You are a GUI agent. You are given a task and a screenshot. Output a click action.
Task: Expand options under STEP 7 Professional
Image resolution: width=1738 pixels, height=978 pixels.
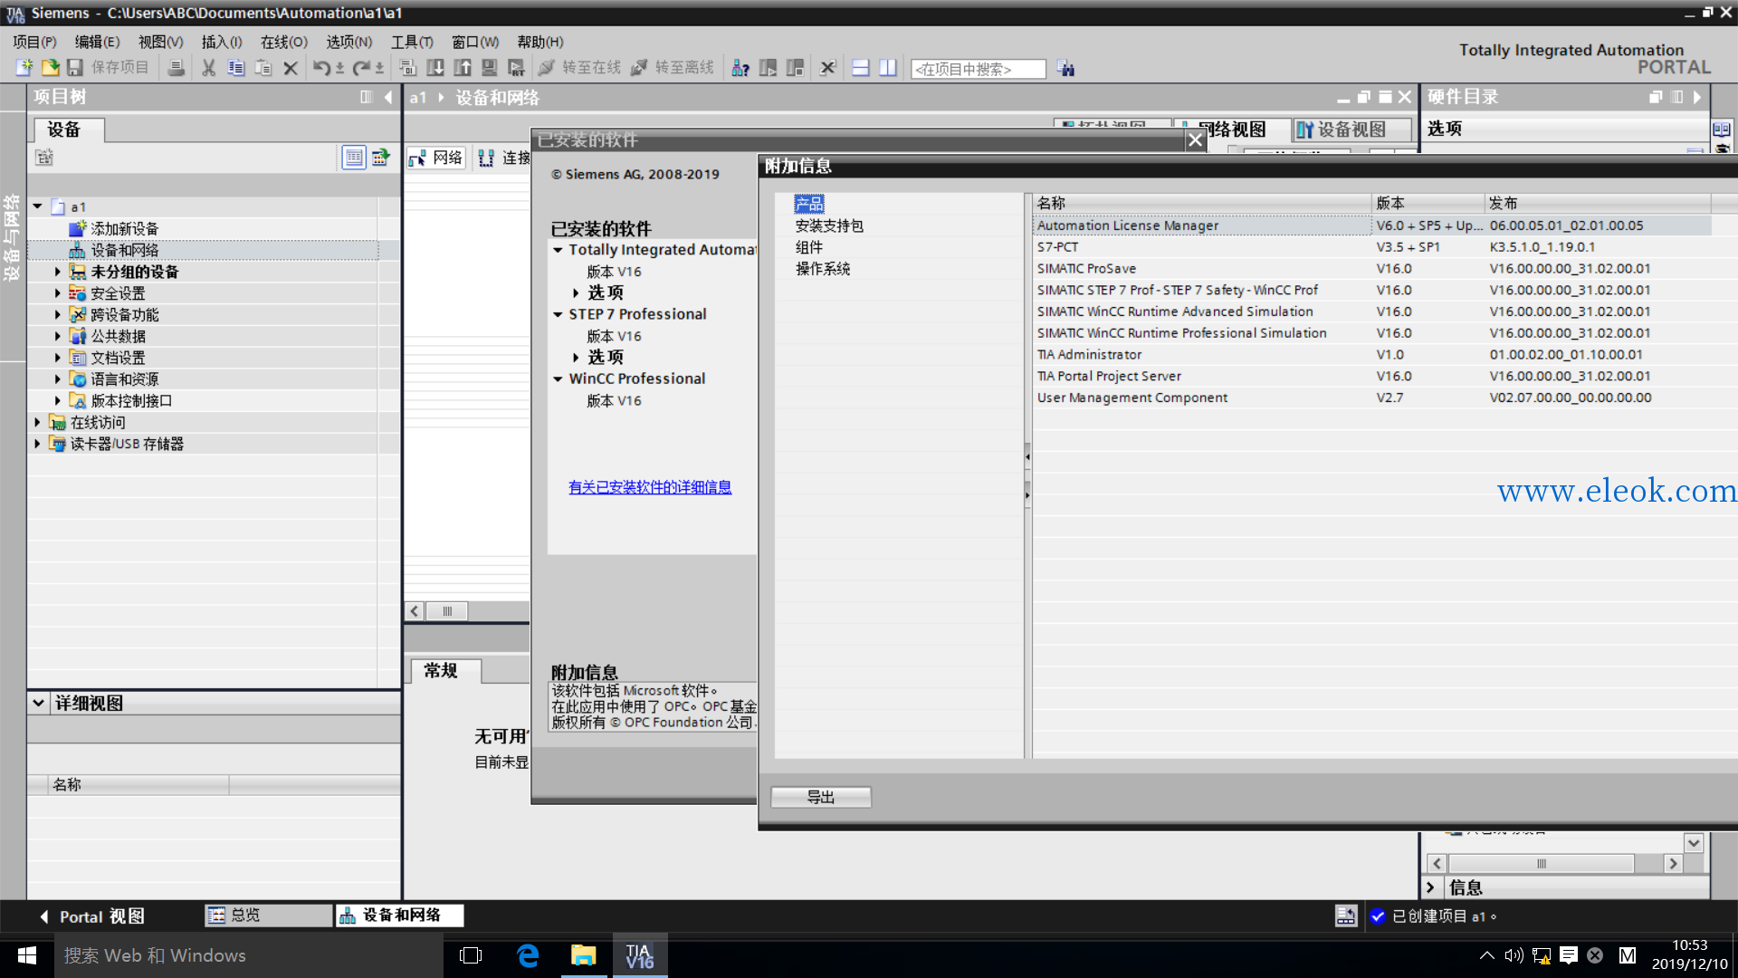coord(576,358)
